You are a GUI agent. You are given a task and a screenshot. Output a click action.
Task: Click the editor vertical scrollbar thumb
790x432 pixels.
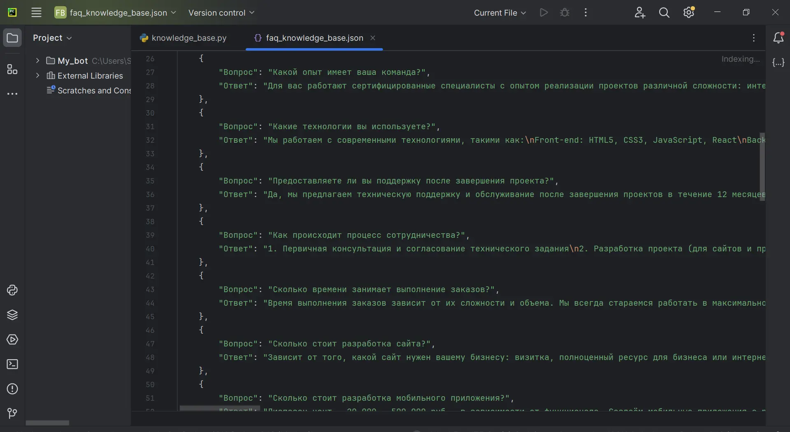pyautogui.click(x=762, y=167)
